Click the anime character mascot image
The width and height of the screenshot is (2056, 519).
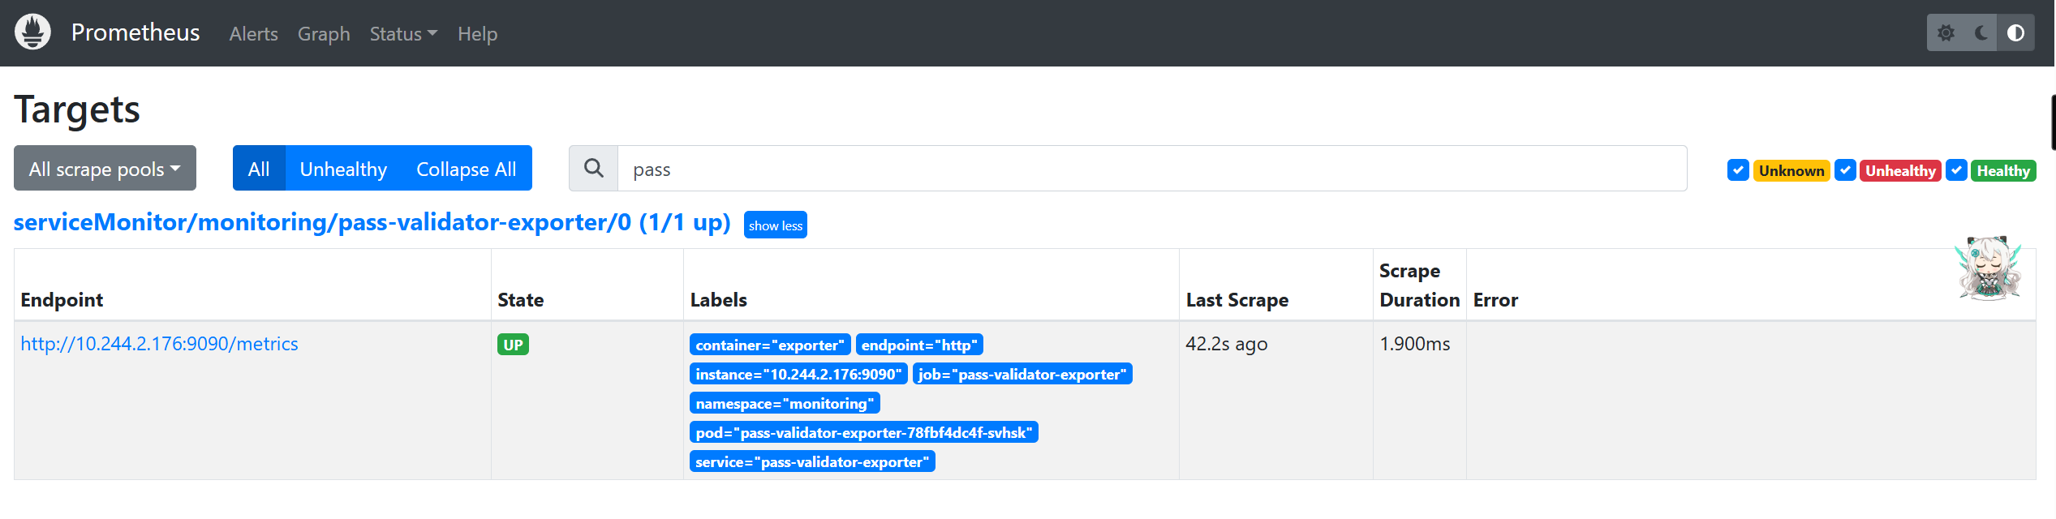coord(1989,268)
